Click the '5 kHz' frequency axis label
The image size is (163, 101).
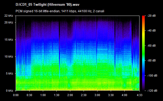[x=9, y=74]
